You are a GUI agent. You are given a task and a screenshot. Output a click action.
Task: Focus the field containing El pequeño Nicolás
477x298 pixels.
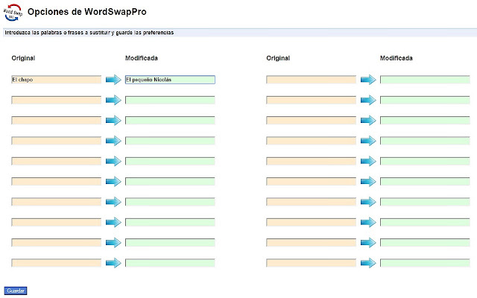[x=170, y=80]
